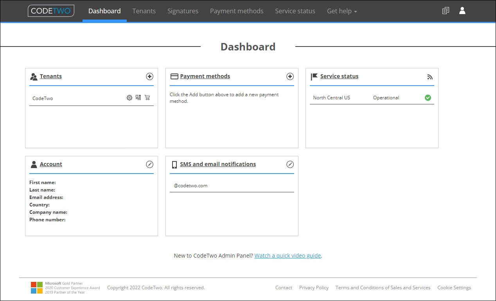Go to the Tenants tab
Screen dimensions: 496x301
click(x=144, y=11)
